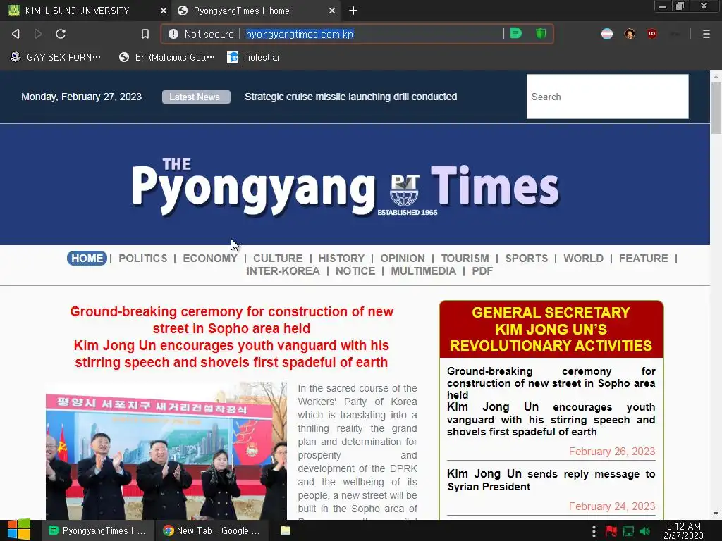Open the taskbar clock showing 5:12 AM
Viewport: 722px width, 541px height.
[684, 530]
